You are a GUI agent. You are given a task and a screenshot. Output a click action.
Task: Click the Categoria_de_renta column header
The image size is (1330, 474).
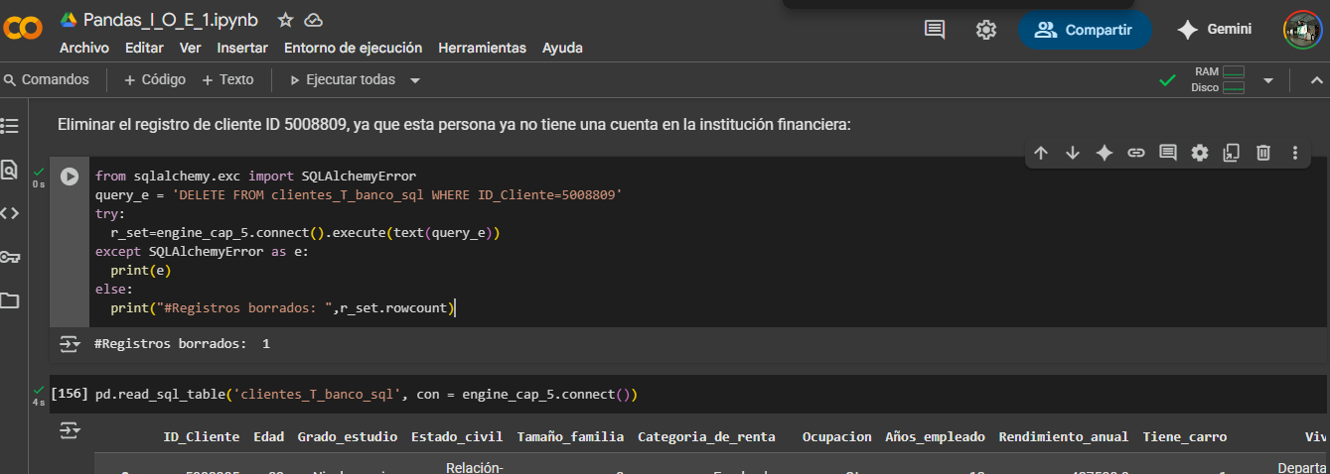pyautogui.click(x=705, y=436)
